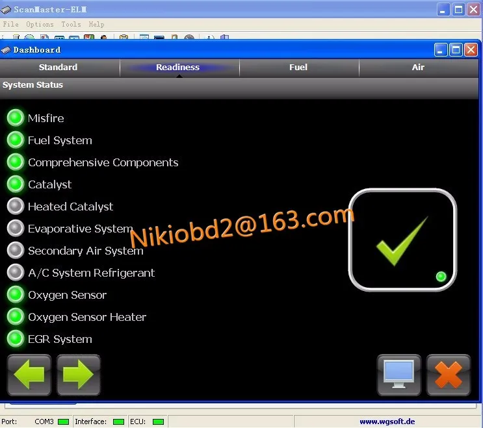Viewport: 483px width, 428px height.
Task: Click the green left arrow button
Action: pos(29,375)
